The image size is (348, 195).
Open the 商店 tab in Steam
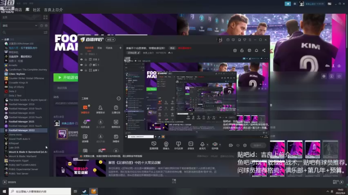click(x=18, y=10)
